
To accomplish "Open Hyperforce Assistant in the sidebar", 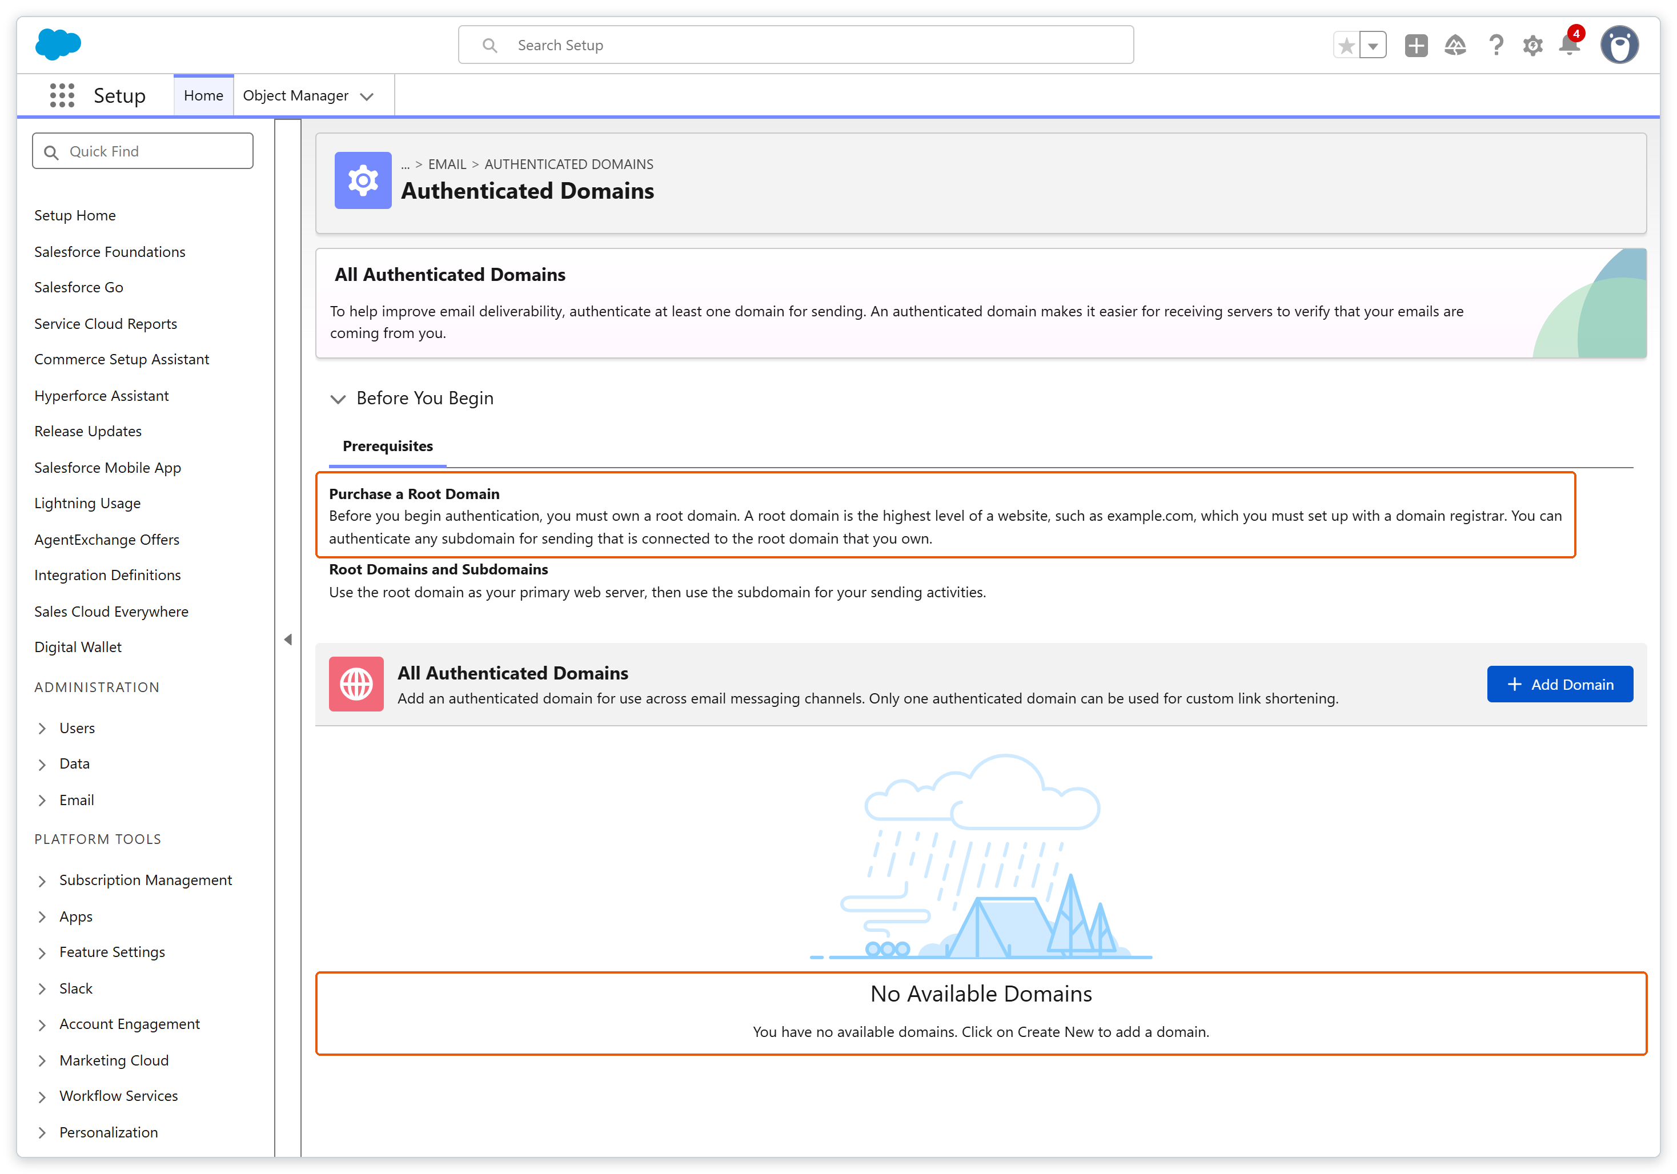I will click(101, 396).
